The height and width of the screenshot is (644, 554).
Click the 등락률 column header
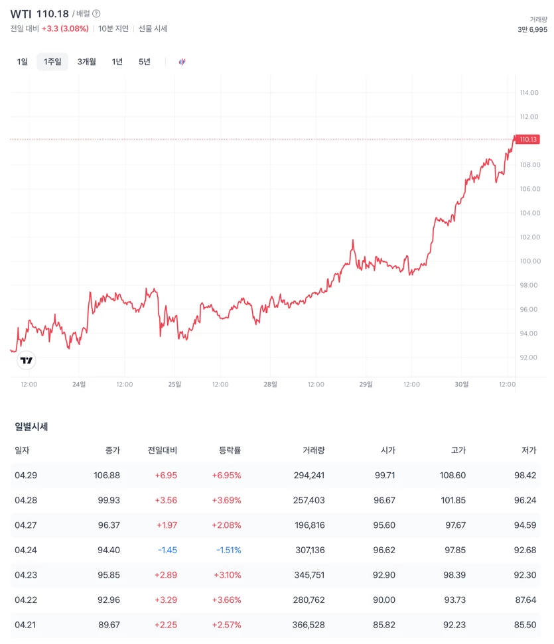coord(230,450)
